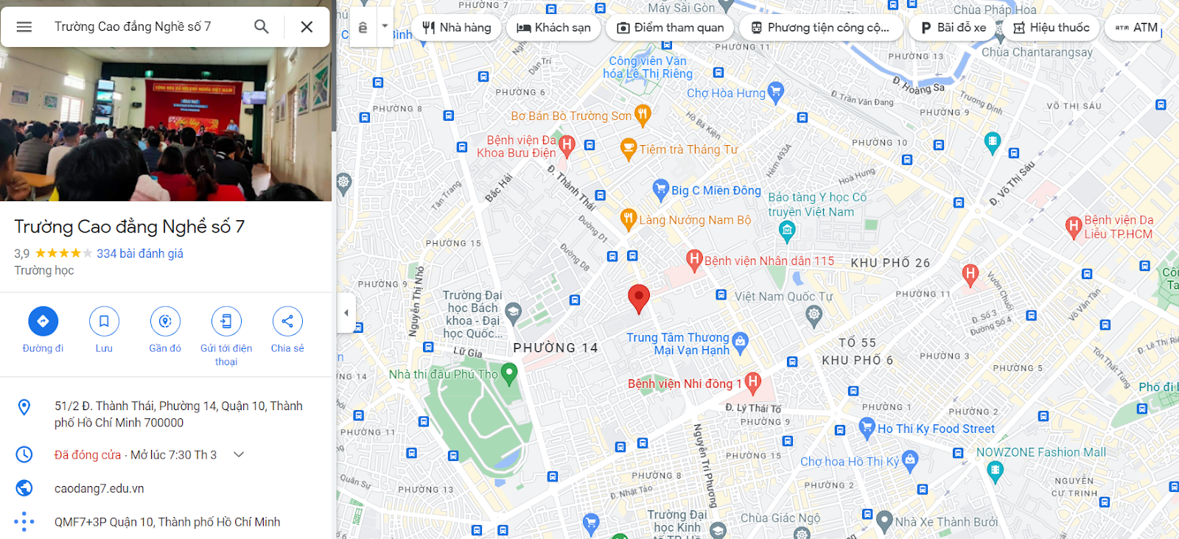Clear search with the X icon
Screen dimensions: 1179x539
coord(307,27)
